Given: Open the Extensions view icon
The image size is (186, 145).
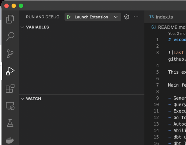Looking at the screenshot, I should [10, 88].
